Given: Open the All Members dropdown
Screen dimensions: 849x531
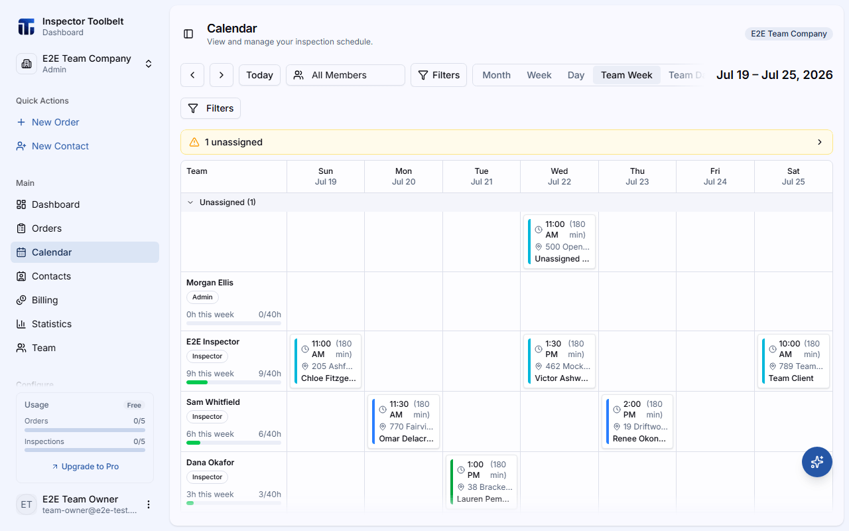Looking at the screenshot, I should click(346, 75).
